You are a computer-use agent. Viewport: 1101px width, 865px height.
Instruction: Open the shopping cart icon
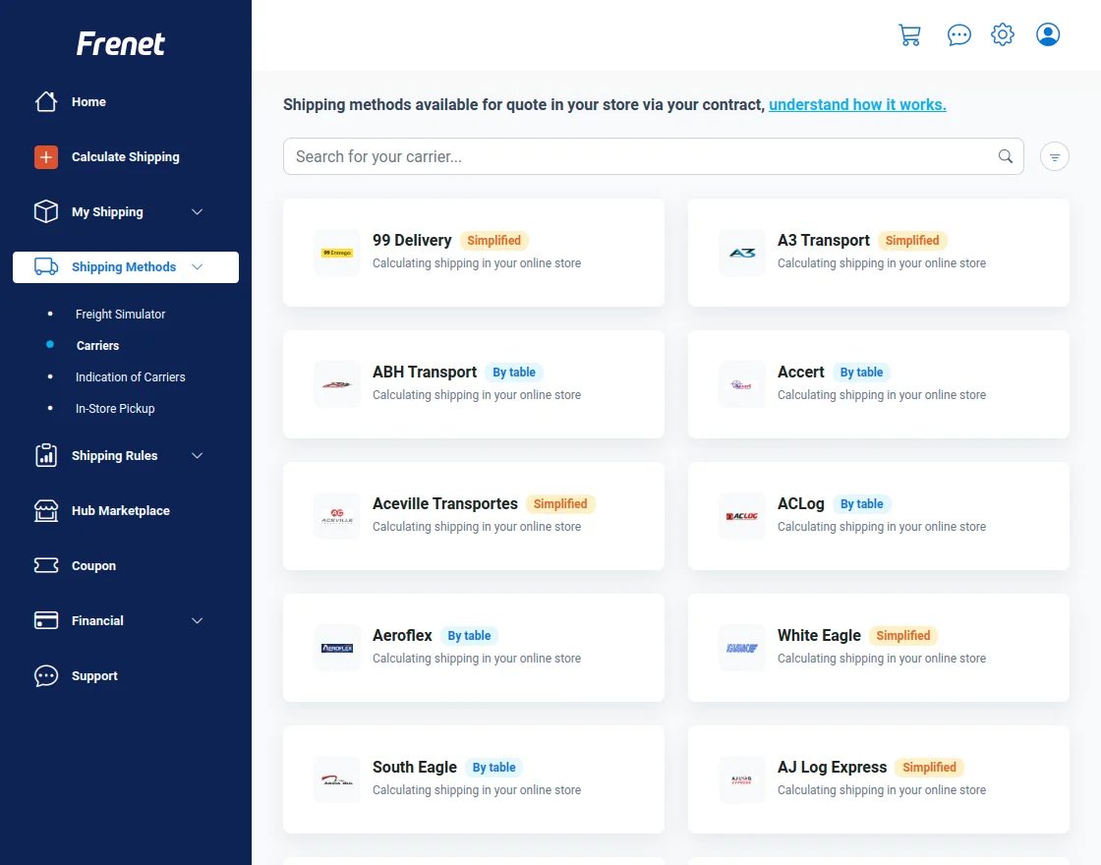910,34
